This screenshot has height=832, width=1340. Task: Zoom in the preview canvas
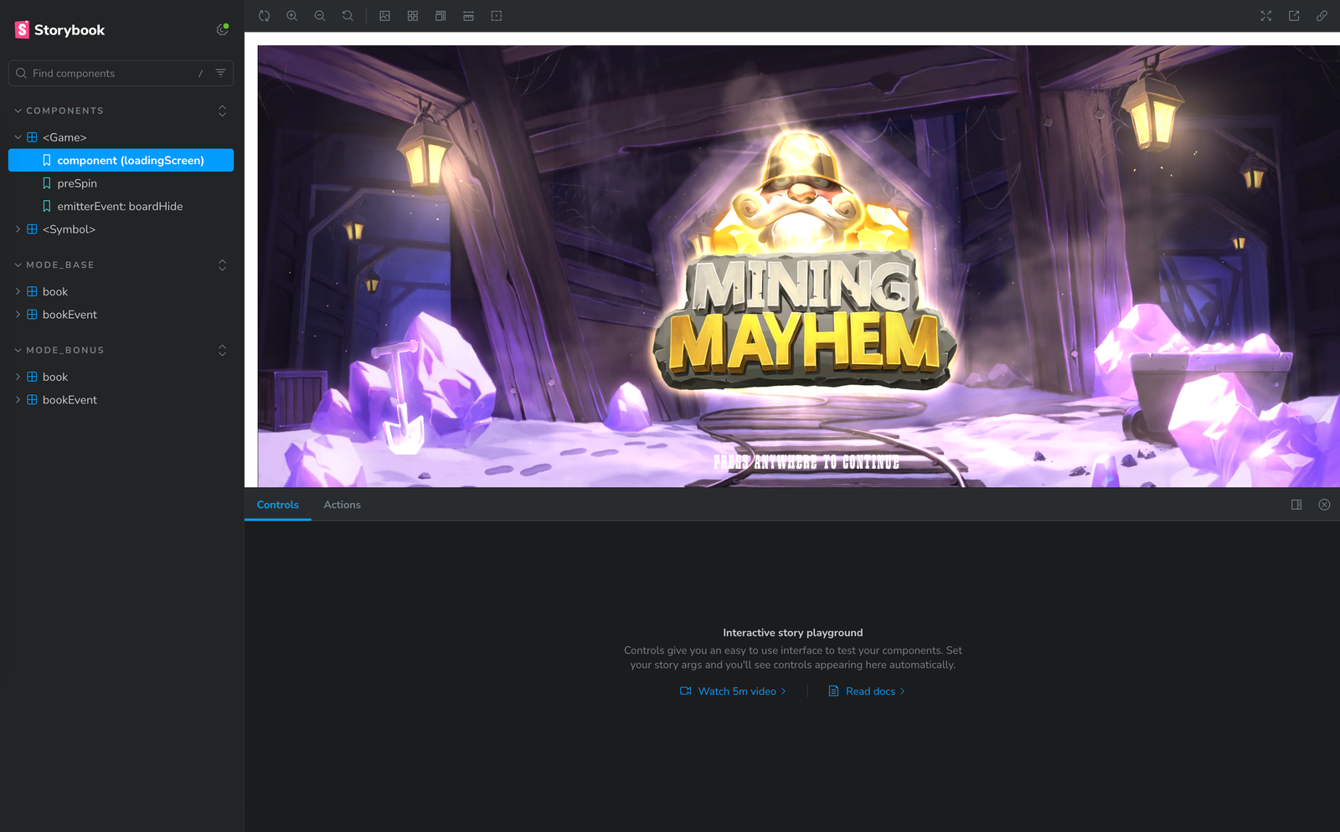tap(292, 16)
